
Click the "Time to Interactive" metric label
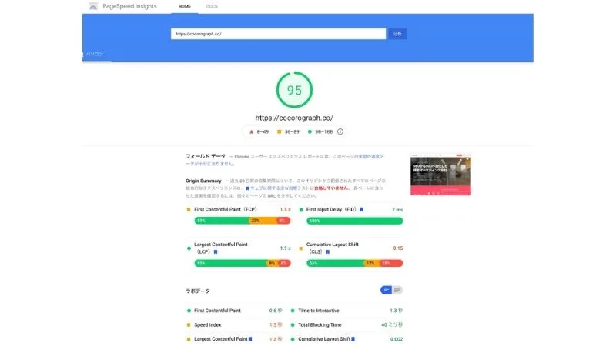[x=319, y=311]
